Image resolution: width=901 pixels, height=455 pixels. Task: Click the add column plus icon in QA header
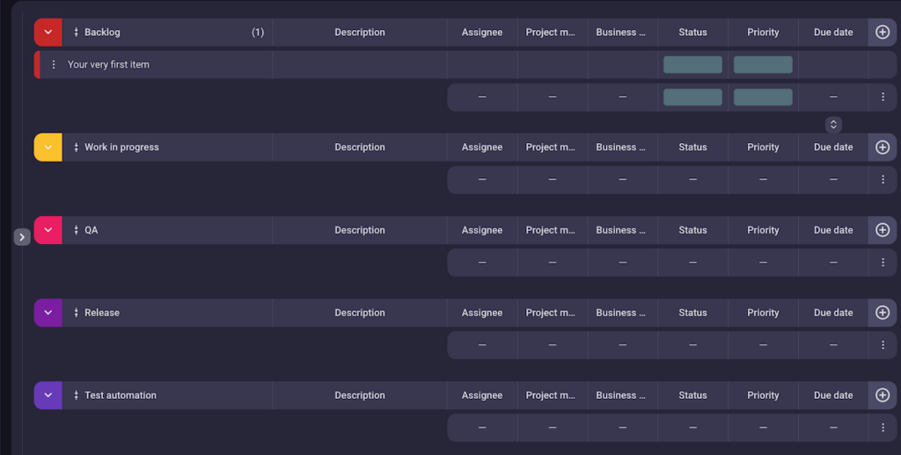pos(883,230)
